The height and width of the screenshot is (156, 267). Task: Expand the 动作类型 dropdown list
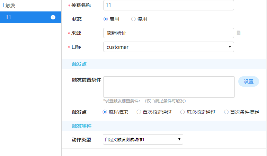(143, 139)
